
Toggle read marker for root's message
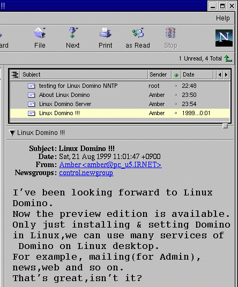pos(176,86)
